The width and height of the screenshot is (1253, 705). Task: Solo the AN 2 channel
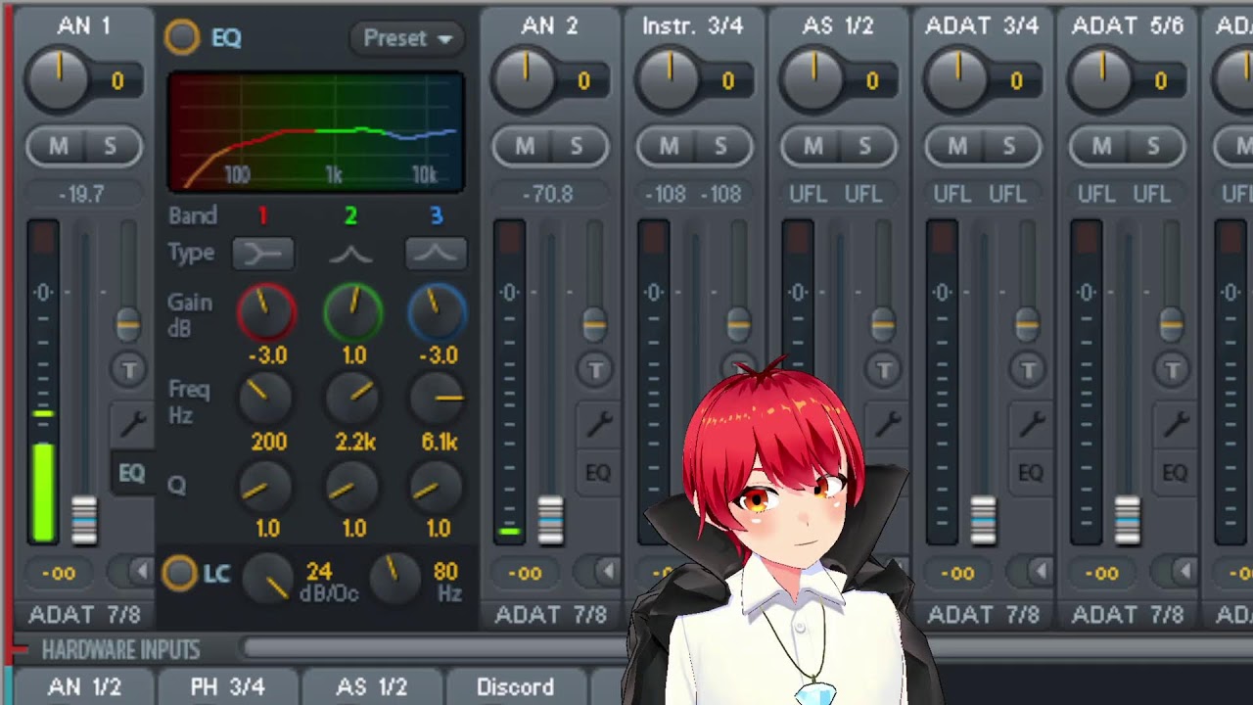pyautogui.click(x=576, y=147)
